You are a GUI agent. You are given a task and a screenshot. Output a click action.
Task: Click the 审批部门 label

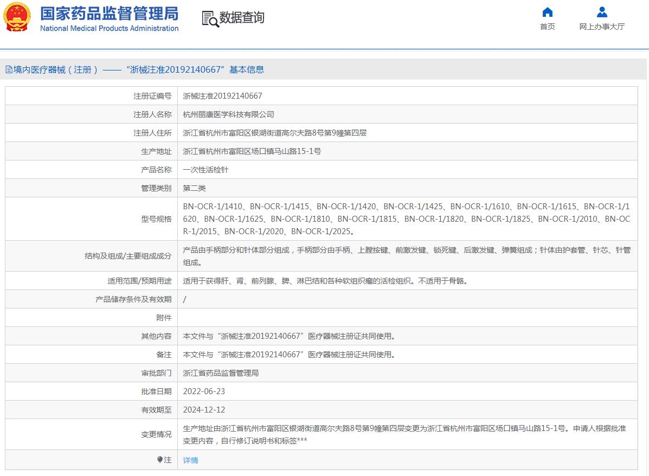[x=156, y=373]
